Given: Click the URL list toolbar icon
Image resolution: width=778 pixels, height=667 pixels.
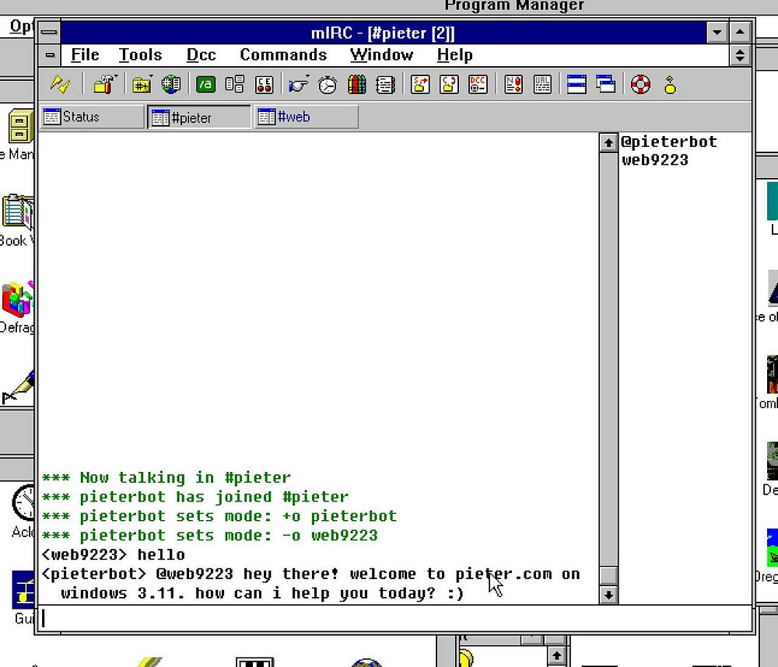Looking at the screenshot, I should (x=542, y=84).
